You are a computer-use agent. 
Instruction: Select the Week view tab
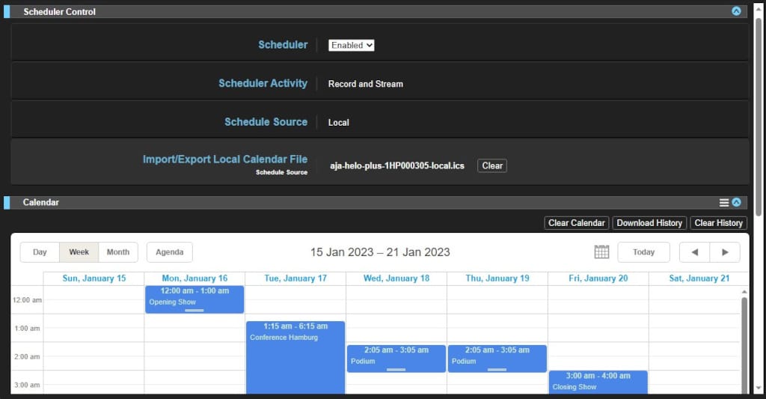[x=79, y=252]
